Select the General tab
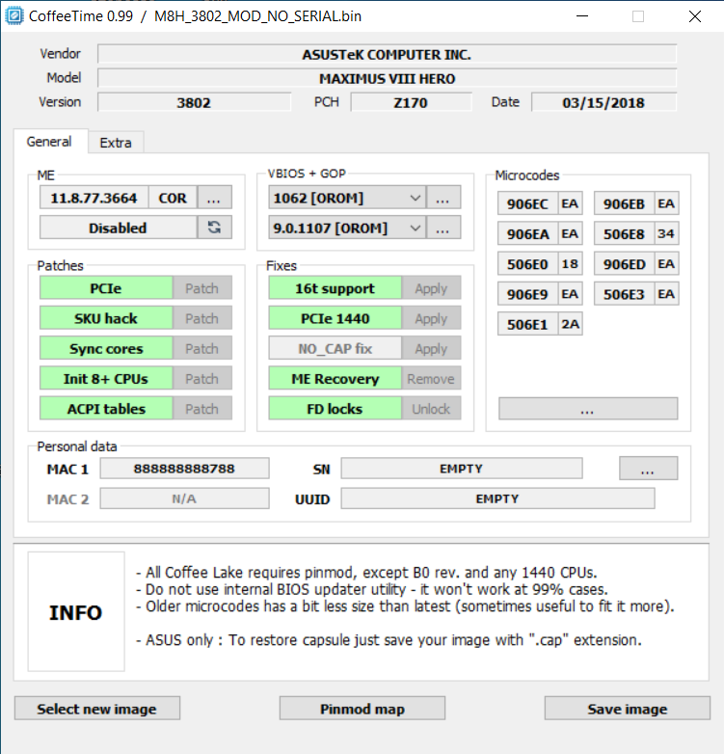724x754 pixels. 49,142
